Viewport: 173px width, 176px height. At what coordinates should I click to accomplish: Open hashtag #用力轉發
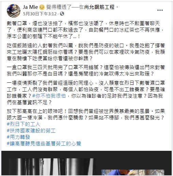18,137
